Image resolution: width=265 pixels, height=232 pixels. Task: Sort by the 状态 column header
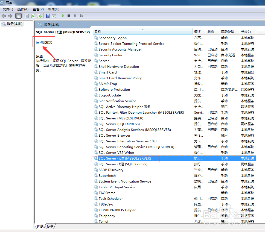click(x=212, y=32)
